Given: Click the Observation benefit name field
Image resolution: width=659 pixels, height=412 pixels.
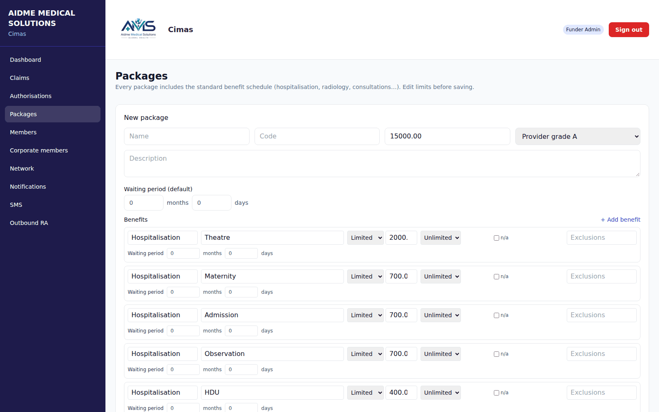Looking at the screenshot, I should click(x=272, y=354).
